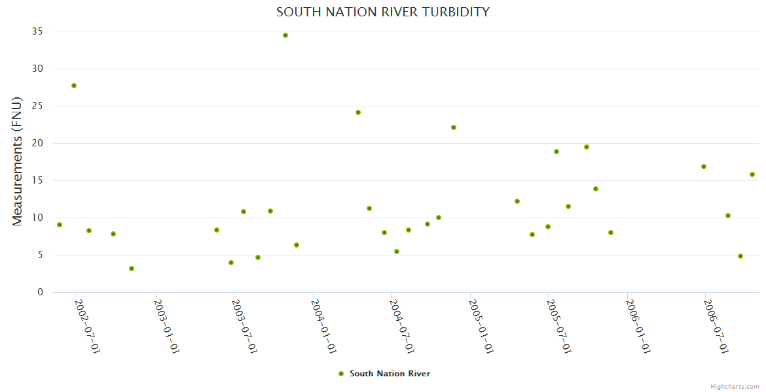Select the 24 FNU point in early 2004
This screenshot has height=392, width=766.
[x=358, y=112]
